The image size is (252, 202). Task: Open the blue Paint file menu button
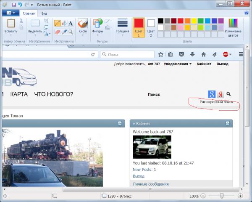[x=10, y=13]
